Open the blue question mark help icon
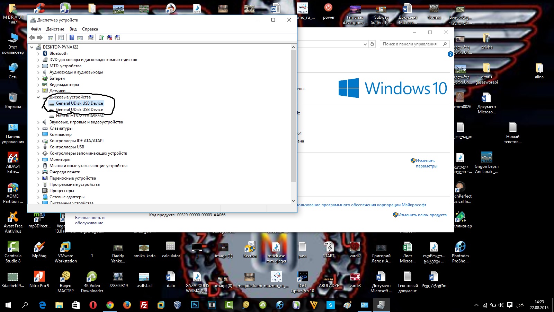 [72, 37]
